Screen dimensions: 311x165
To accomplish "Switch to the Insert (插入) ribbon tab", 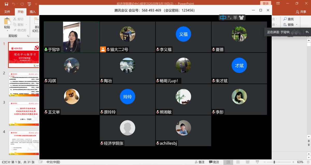I will (x=33, y=12).
